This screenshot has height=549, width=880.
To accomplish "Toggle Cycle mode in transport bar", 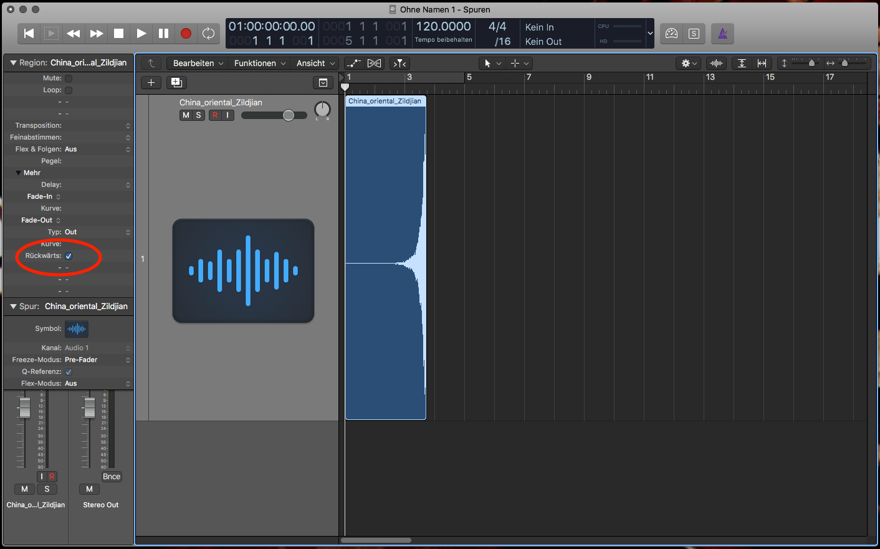I will [209, 34].
